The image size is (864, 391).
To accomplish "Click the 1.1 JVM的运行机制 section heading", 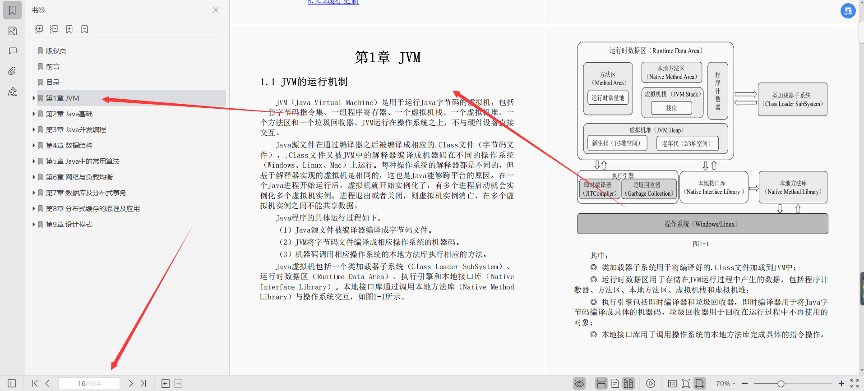I will (304, 82).
